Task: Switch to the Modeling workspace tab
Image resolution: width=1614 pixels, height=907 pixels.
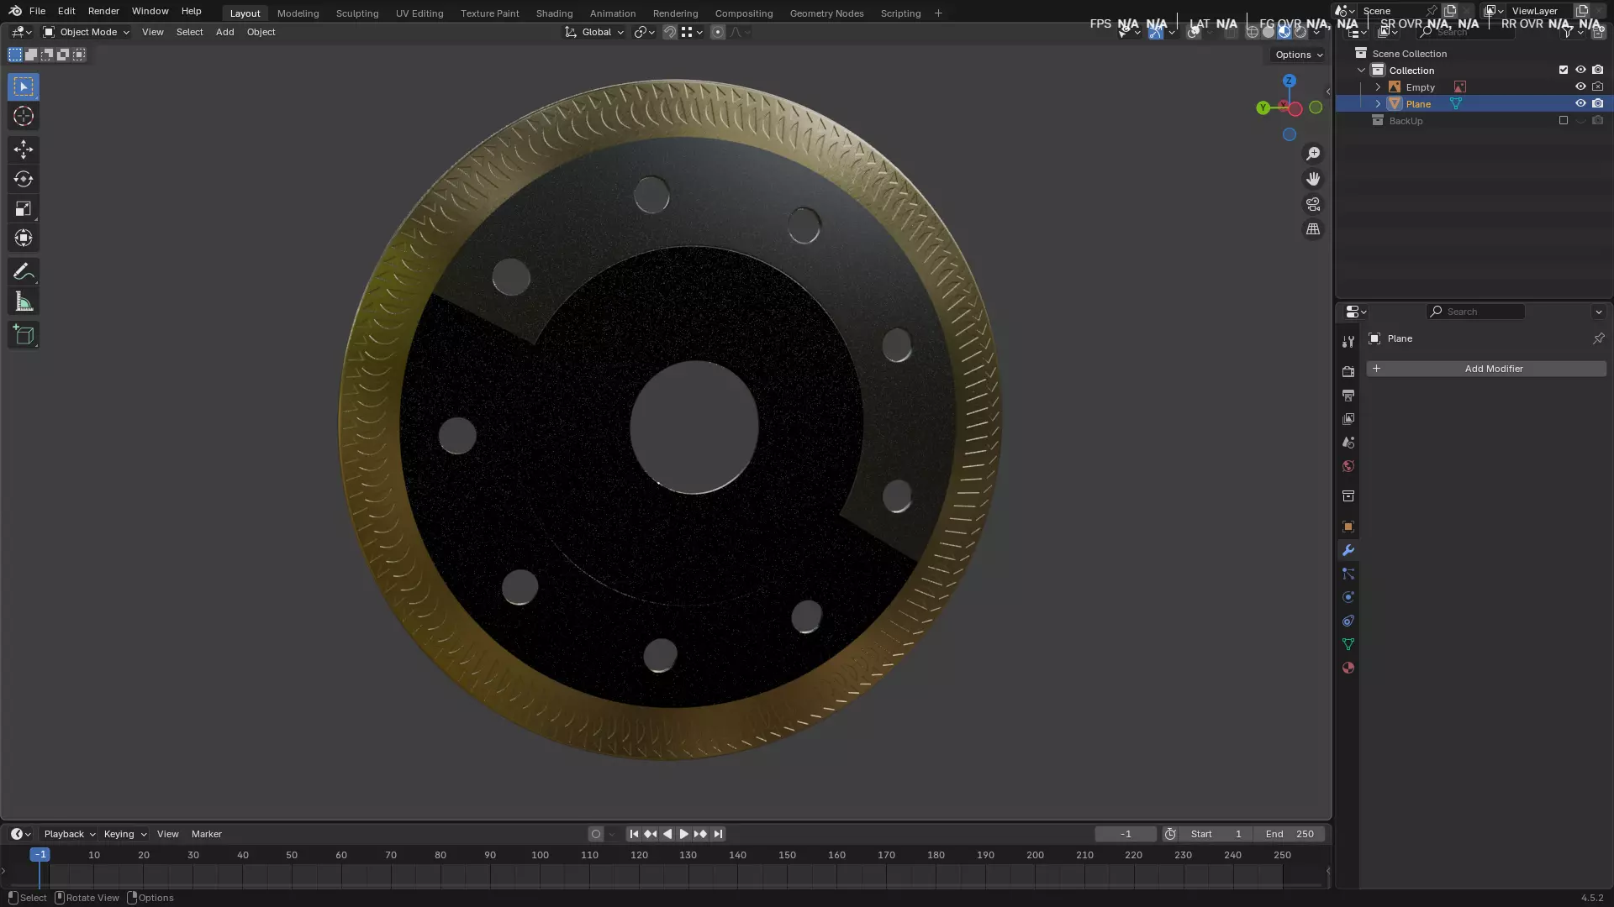Action: (x=298, y=13)
